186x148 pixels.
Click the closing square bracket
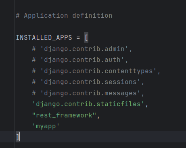[x=17, y=137]
